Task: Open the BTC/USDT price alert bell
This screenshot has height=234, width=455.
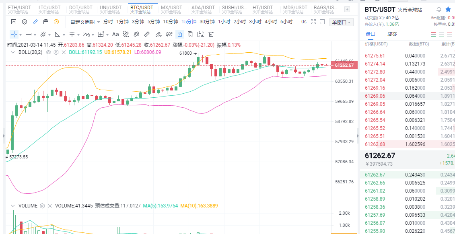Action: pyautogui.click(x=439, y=9)
